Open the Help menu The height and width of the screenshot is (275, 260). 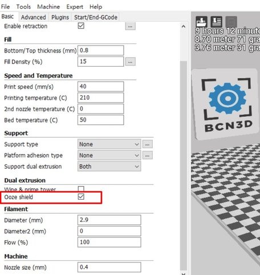96,7
